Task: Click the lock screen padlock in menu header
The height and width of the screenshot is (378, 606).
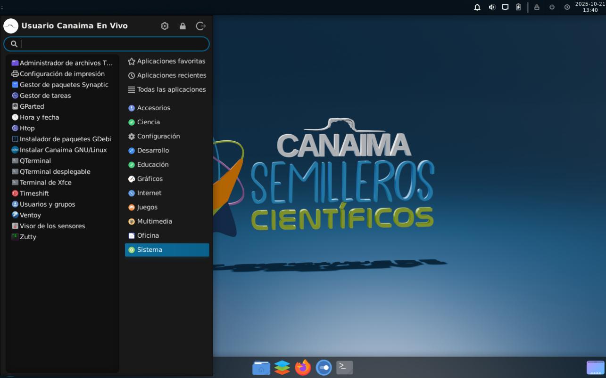Action: point(183,26)
